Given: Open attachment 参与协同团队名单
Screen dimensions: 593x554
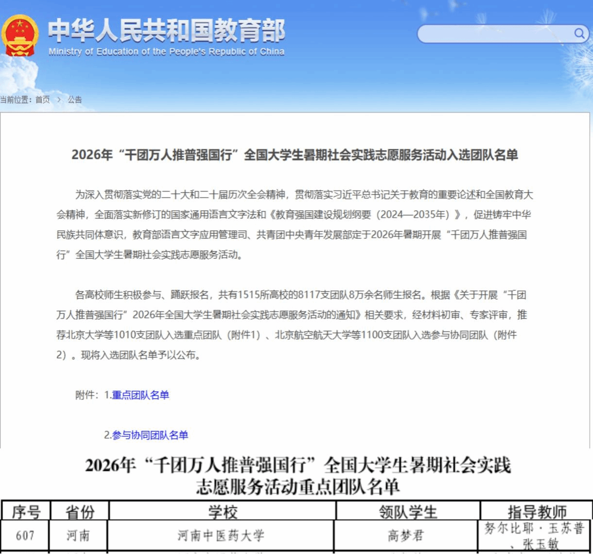Looking at the screenshot, I should 150,435.
